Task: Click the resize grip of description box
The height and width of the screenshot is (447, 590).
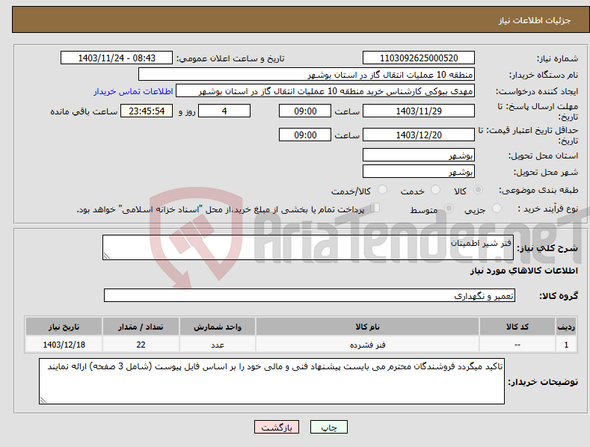Action: tap(107, 256)
